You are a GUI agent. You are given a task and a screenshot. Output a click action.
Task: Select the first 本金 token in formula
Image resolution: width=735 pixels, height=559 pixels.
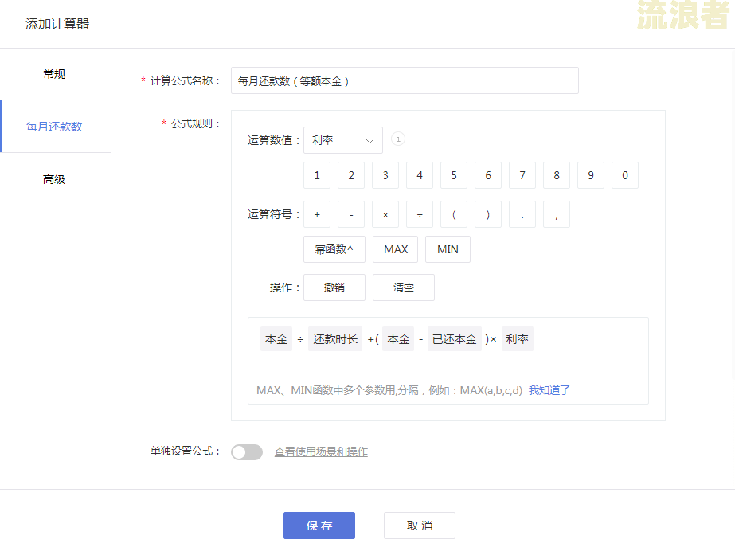point(276,338)
